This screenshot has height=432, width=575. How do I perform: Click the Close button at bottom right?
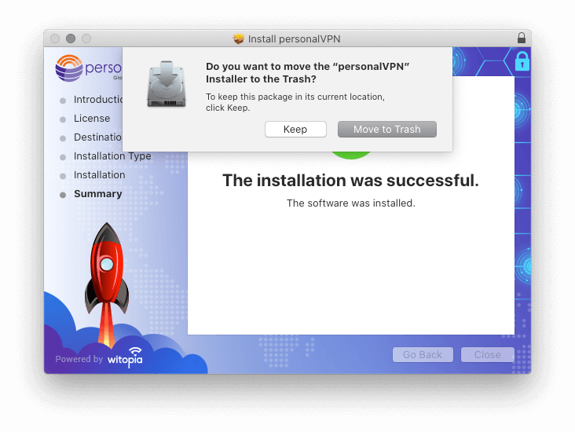pyautogui.click(x=487, y=355)
